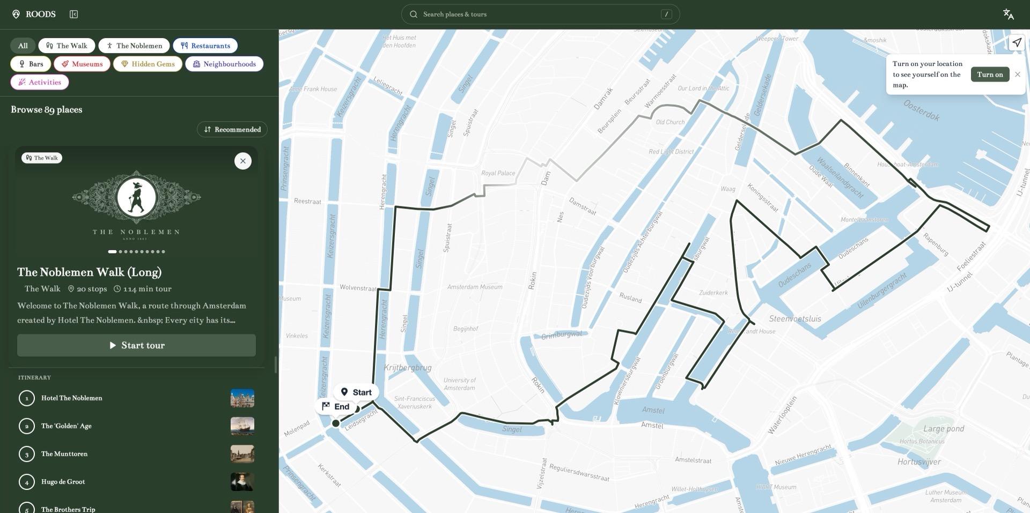Collapse the sidebar panel icon
Screen dimensions: 1030x513
click(x=74, y=14)
